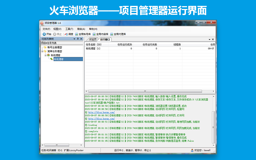Open the 全局帐号库 account library

click(x=83, y=34)
